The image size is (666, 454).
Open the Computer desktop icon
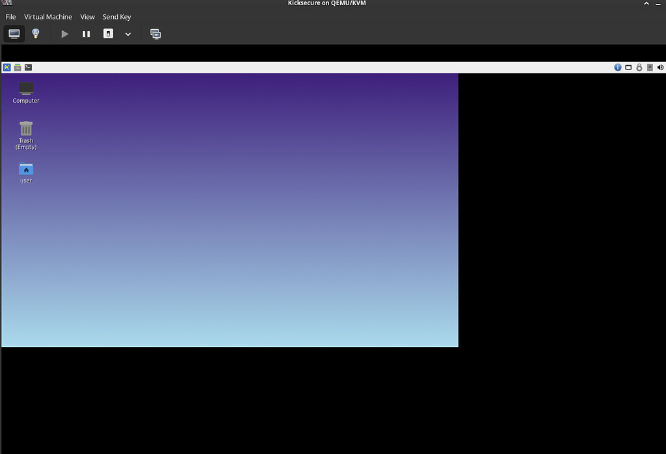[x=26, y=92]
